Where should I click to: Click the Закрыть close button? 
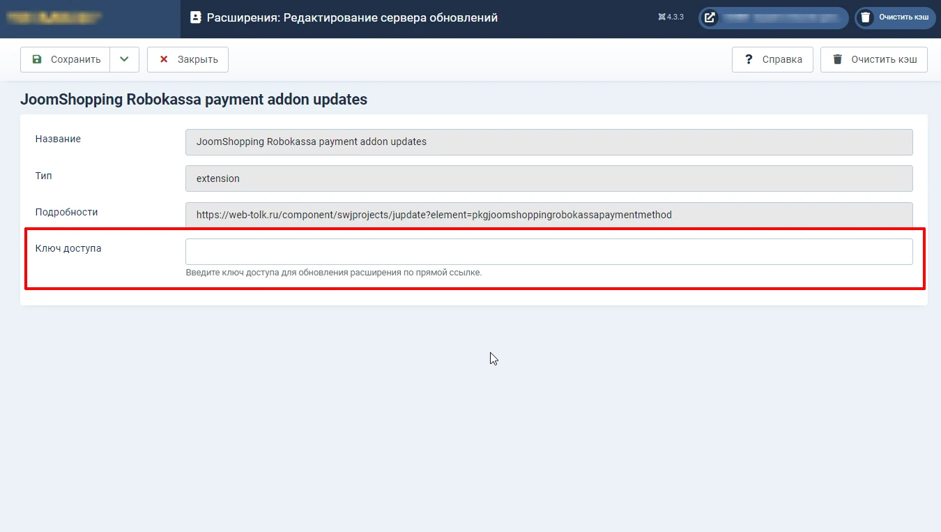pyautogui.click(x=188, y=59)
